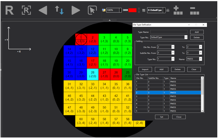The height and width of the screenshot is (138, 219).
Task: Collapse the toolbar with the top arrow handle
Action: click(x=109, y=20)
